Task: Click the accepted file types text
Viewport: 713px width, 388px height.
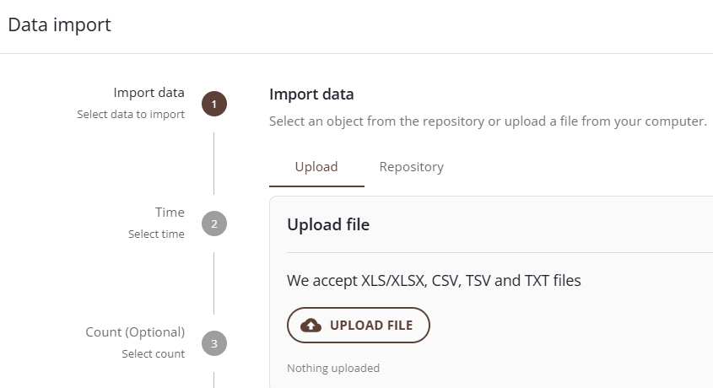Action: pyautogui.click(x=434, y=280)
